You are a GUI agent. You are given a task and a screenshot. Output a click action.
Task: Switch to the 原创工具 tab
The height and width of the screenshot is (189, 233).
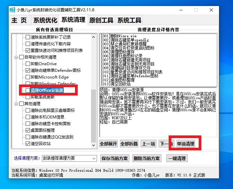coord(101,20)
